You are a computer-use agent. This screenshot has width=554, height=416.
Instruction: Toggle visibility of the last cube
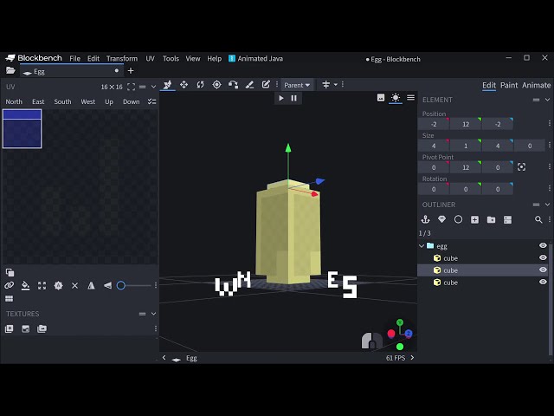pyautogui.click(x=543, y=283)
